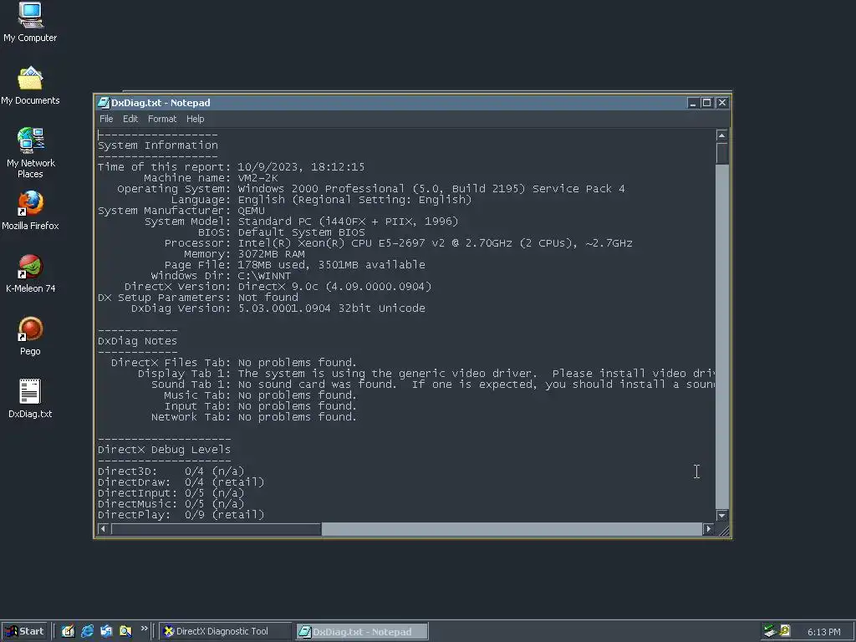Click the 'DirectInput: 0/5 (n/a)' line
The width and height of the screenshot is (856, 642).
tap(171, 493)
